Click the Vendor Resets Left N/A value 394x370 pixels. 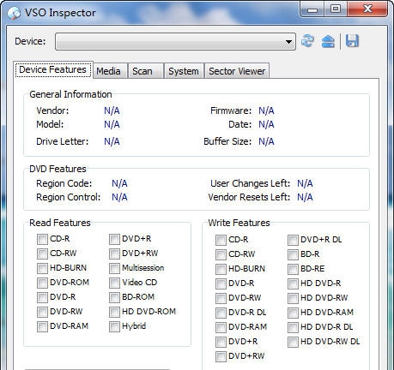coord(305,197)
